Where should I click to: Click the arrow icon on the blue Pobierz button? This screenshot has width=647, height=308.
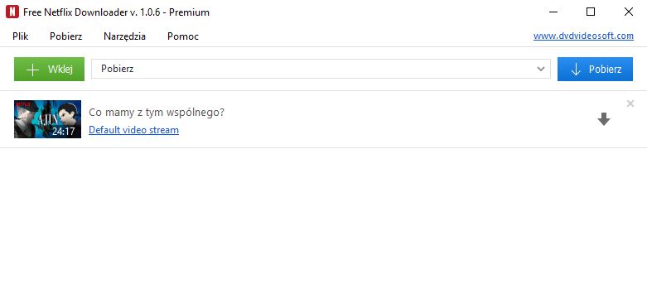pos(576,70)
